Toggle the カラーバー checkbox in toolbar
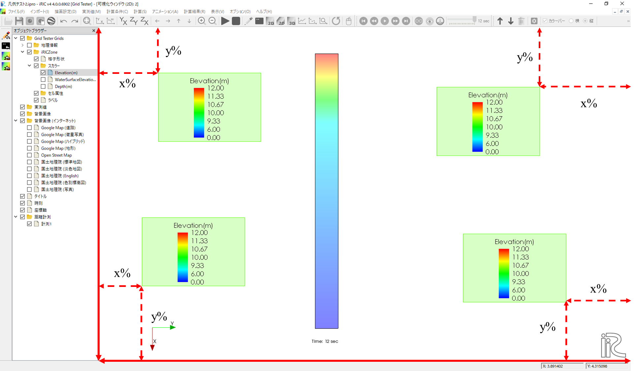 click(545, 21)
